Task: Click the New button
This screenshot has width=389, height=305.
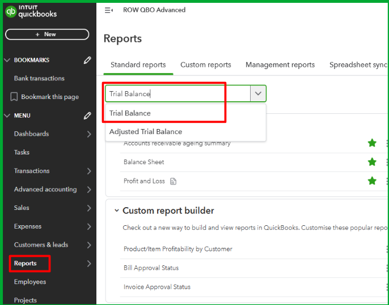Action: (x=46, y=35)
